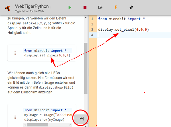Screen dimensions: 171x127
Task: Click 'display.set_pixel(0,0,9)' in tutorial snippet
Action: tap(47, 55)
